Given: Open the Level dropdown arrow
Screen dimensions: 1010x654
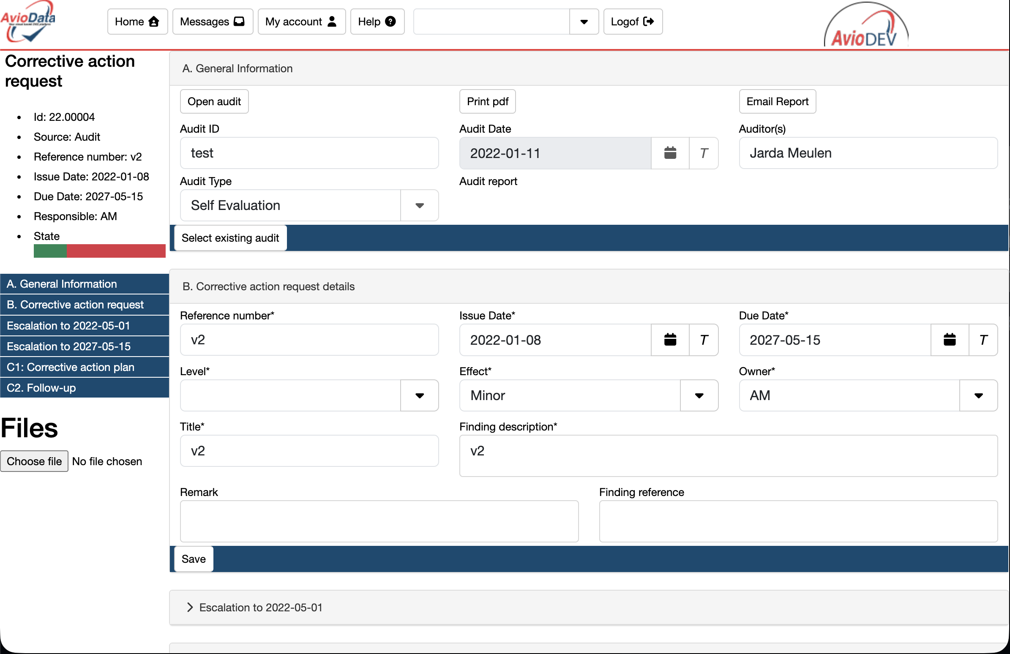Looking at the screenshot, I should [x=419, y=395].
